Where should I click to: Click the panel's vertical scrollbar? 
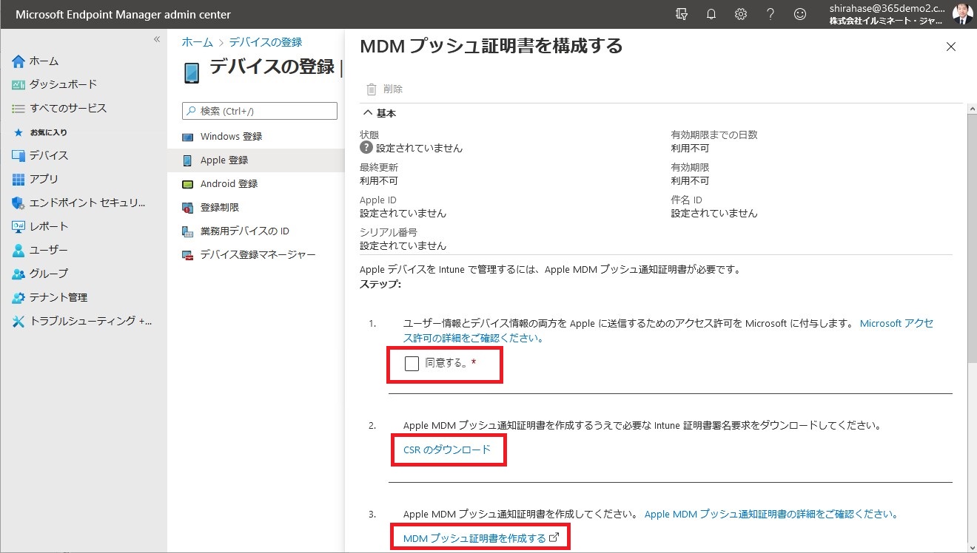972,237
